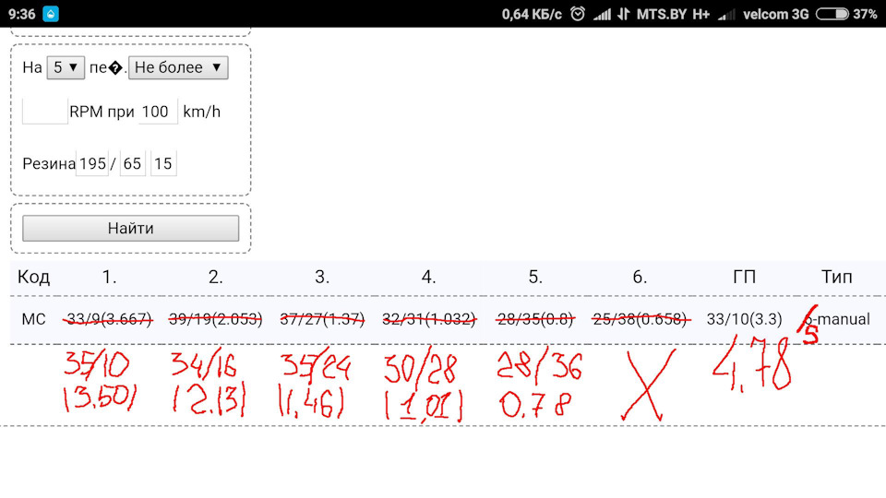Click the 'MC' code cell

tap(33, 320)
